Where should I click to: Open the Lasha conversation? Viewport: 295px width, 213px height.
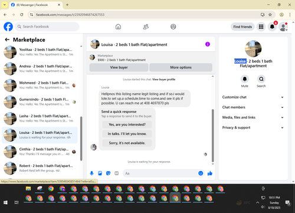40,119
